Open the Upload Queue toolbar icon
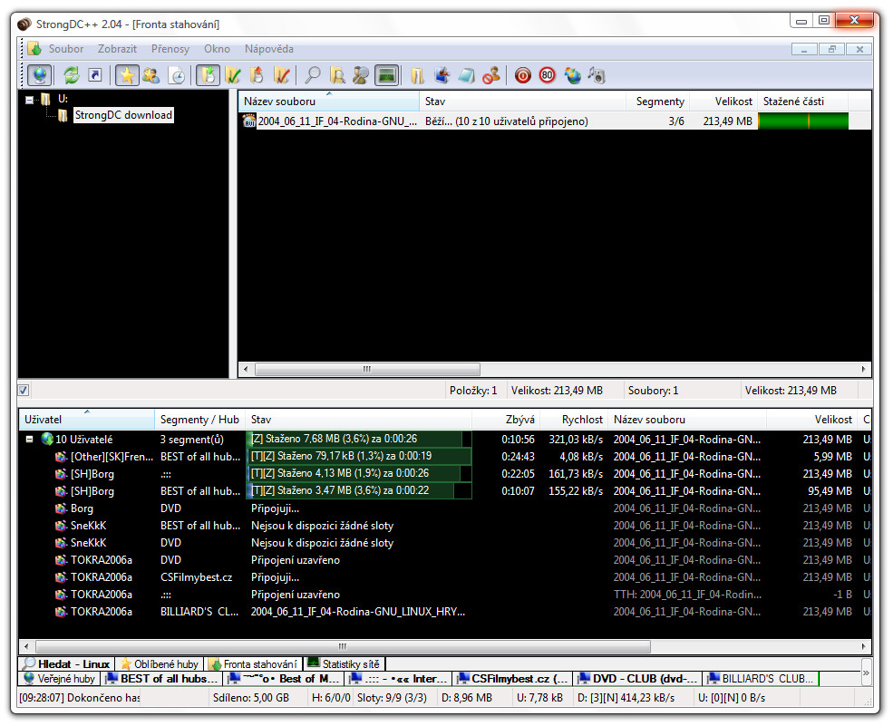893x726 pixels. tap(257, 75)
